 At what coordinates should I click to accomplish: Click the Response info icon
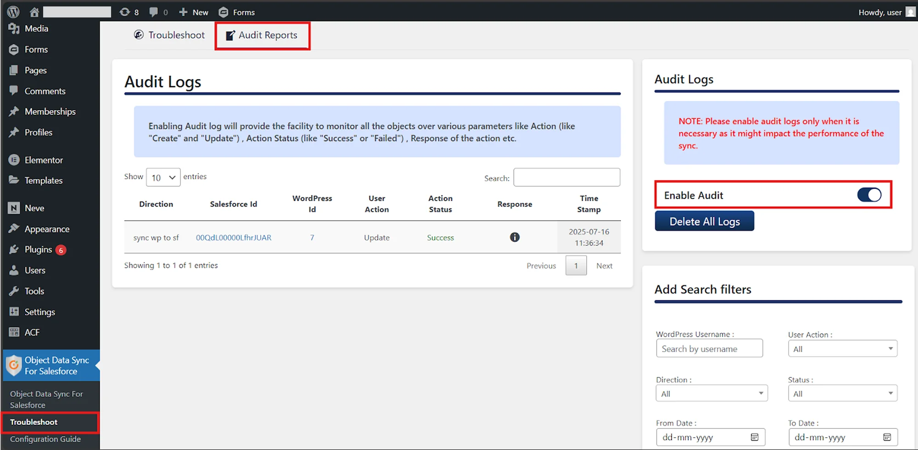pyautogui.click(x=515, y=237)
